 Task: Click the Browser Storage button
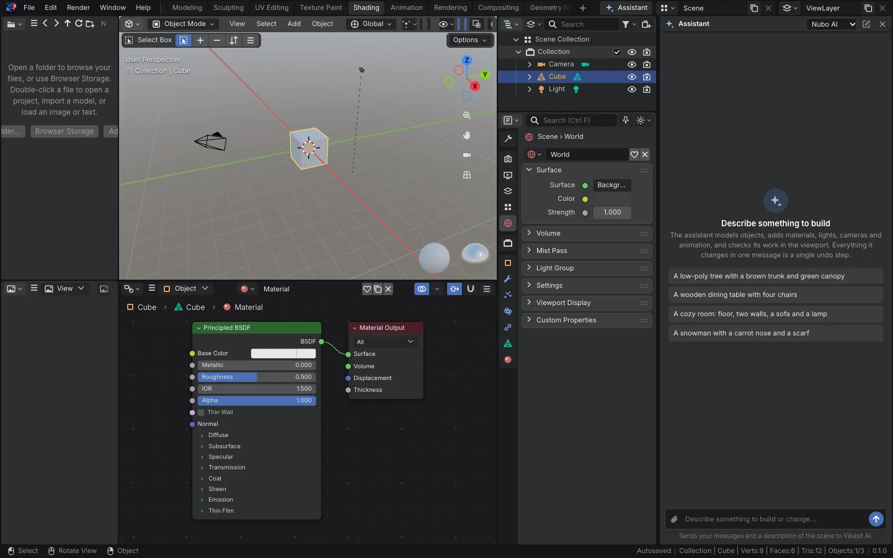64,131
